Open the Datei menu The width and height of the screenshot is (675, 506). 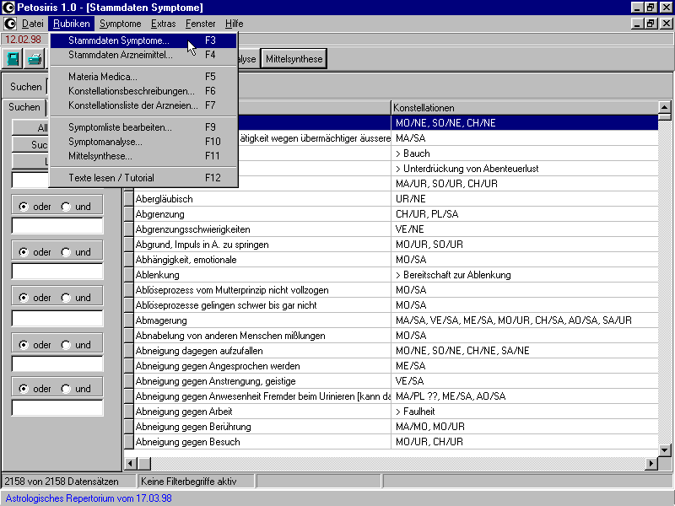pos(33,24)
